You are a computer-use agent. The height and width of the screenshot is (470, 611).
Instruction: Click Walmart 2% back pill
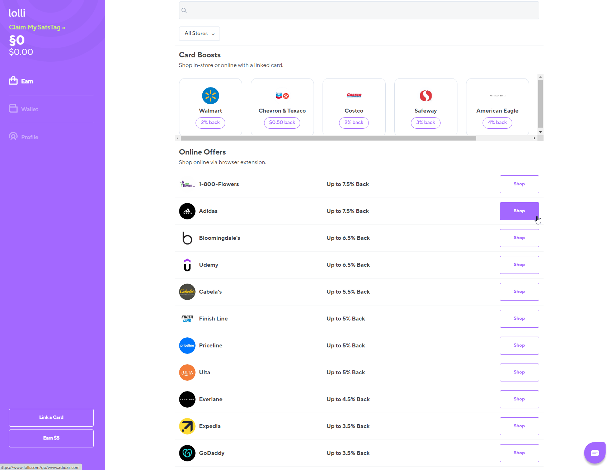point(211,123)
